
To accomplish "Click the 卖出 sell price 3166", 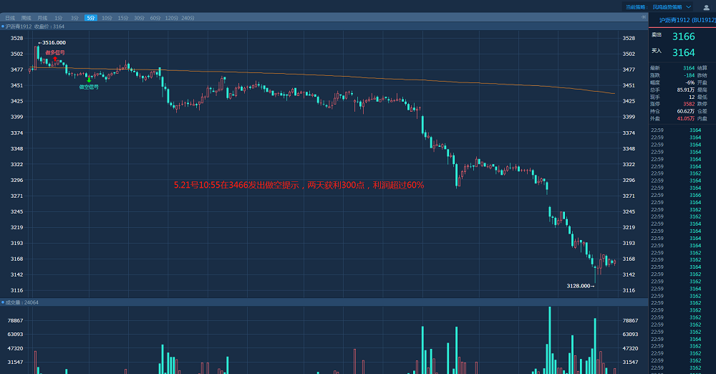I will tap(683, 37).
